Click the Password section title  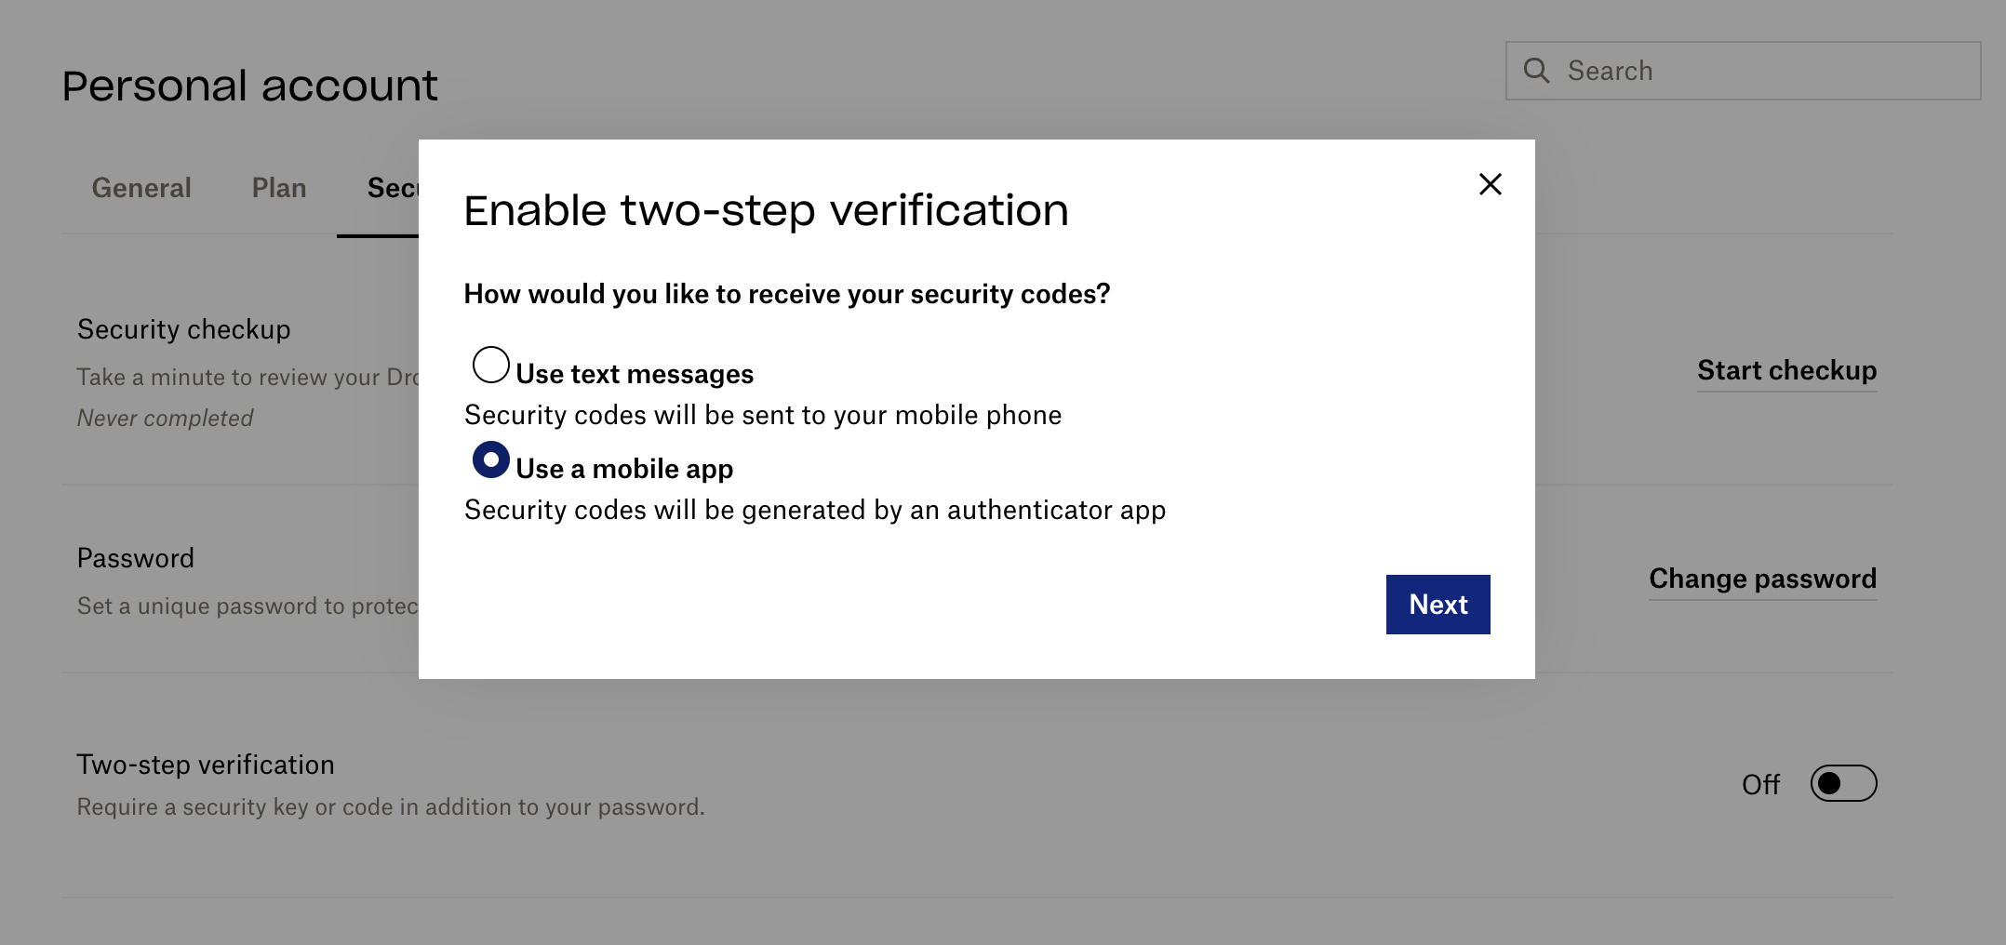pyautogui.click(x=136, y=558)
